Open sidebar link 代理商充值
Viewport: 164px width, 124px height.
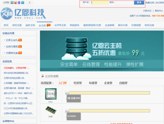[x=12, y=53]
